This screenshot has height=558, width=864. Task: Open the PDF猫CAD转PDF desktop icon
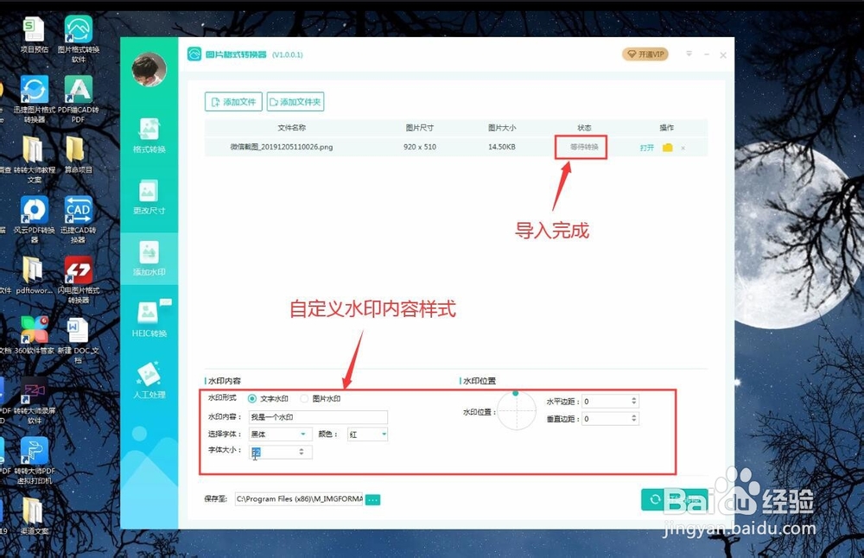coord(79,99)
